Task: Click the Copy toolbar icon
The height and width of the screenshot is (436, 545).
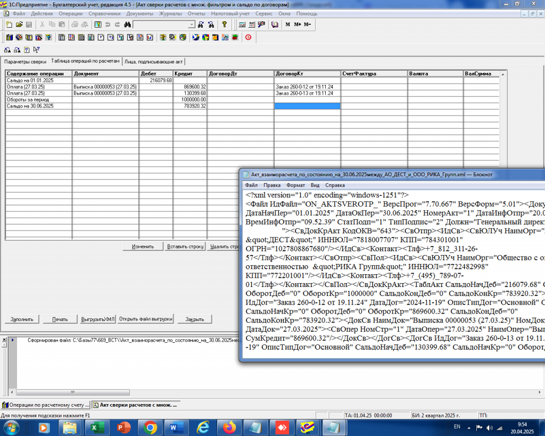Action: click(52, 24)
